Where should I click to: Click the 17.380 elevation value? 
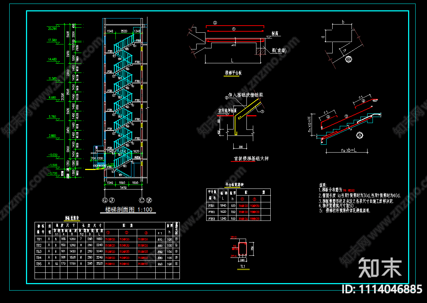click(x=52, y=40)
